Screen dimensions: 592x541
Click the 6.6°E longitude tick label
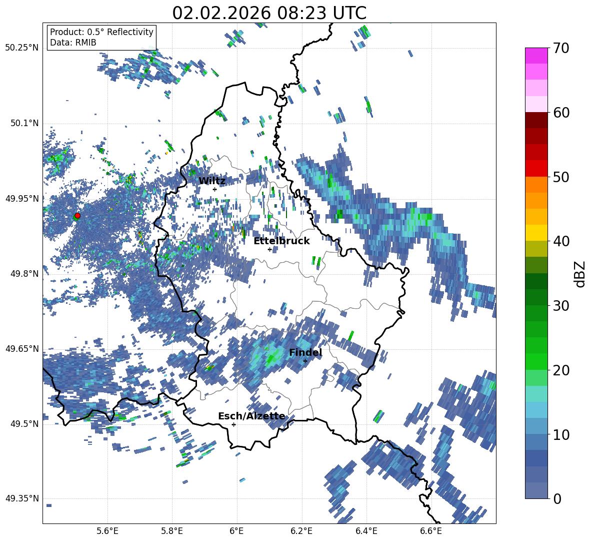tap(431, 531)
